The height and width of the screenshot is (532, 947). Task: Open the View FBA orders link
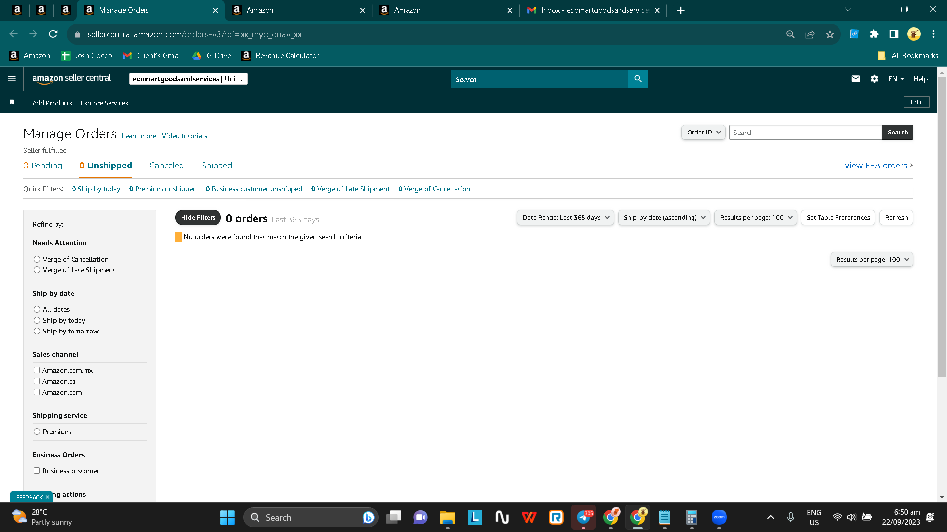coord(878,166)
